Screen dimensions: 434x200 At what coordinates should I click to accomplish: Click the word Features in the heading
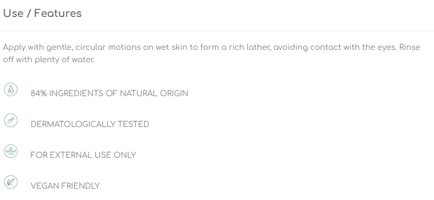(58, 13)
